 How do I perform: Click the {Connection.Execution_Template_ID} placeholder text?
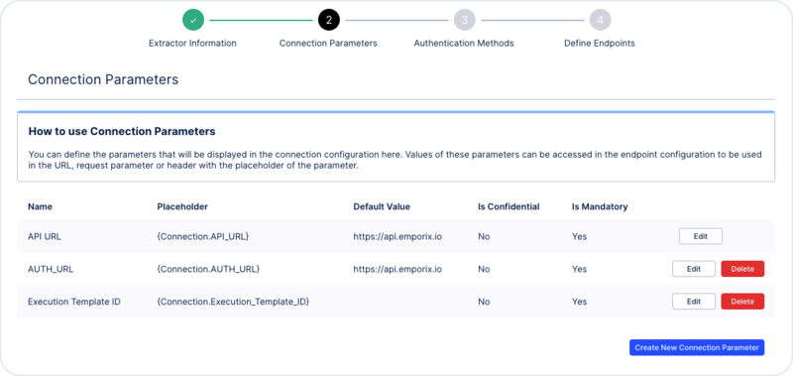coord(233,302)
